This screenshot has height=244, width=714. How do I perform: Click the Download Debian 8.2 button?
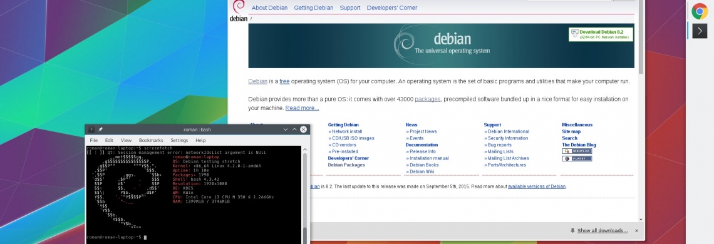[x=601, y=34]
